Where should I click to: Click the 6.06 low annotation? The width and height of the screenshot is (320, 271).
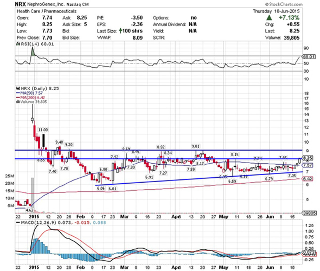(101, 188)
